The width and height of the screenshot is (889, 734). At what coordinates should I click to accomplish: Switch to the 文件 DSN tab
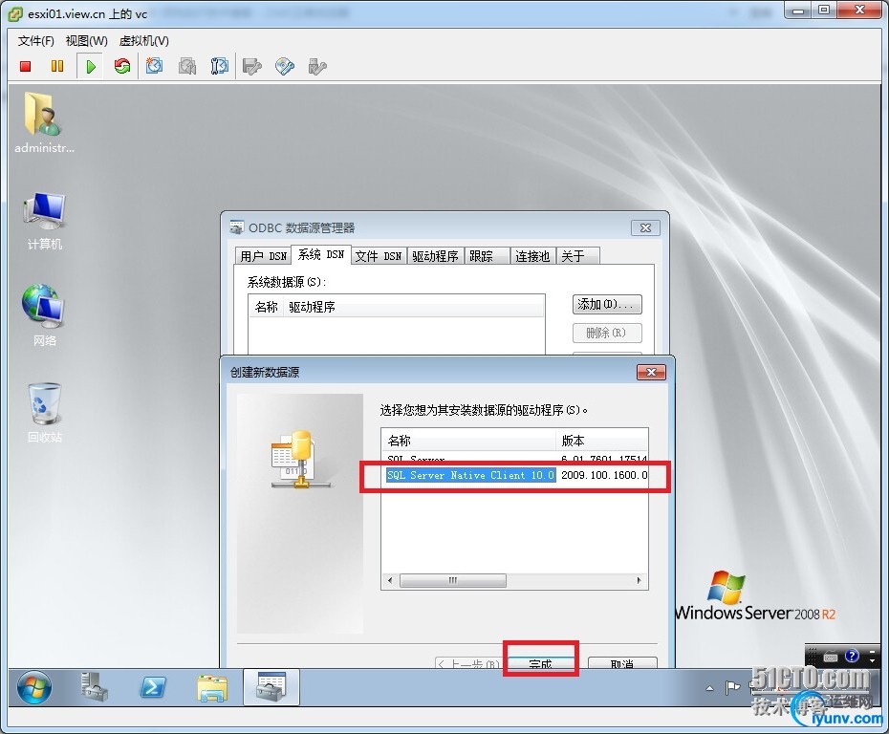[379, 256]
